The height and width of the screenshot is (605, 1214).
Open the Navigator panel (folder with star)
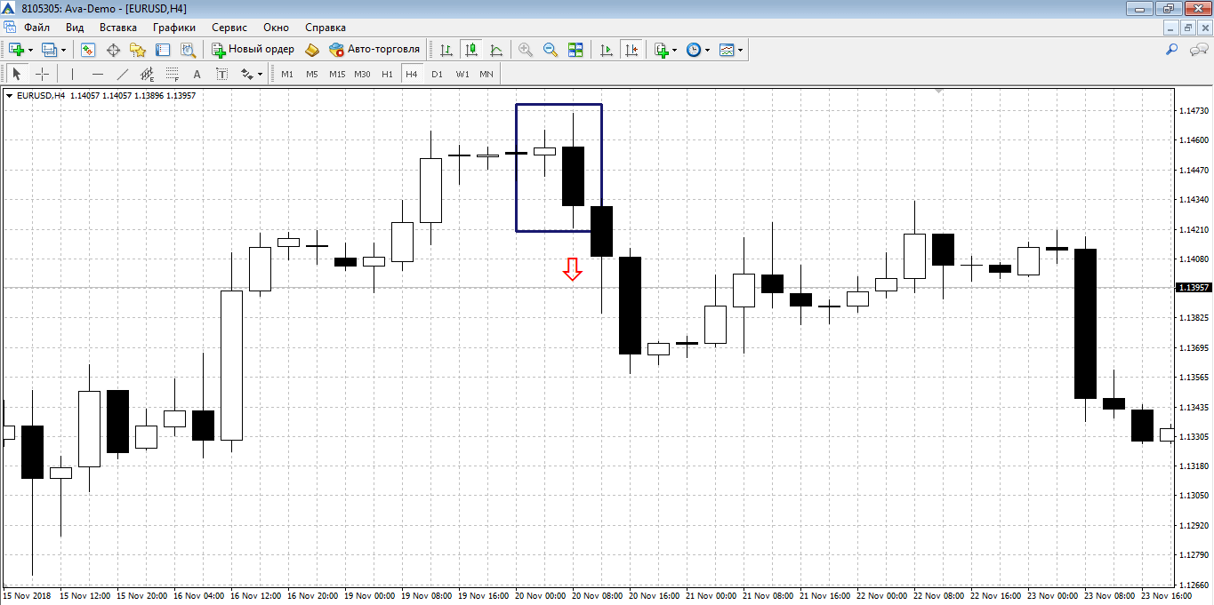coord(138,50)
